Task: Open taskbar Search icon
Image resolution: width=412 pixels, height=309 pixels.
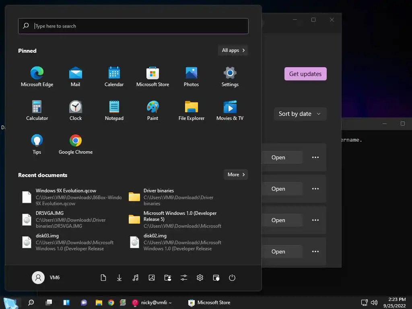Action: (x=31, y=303)
